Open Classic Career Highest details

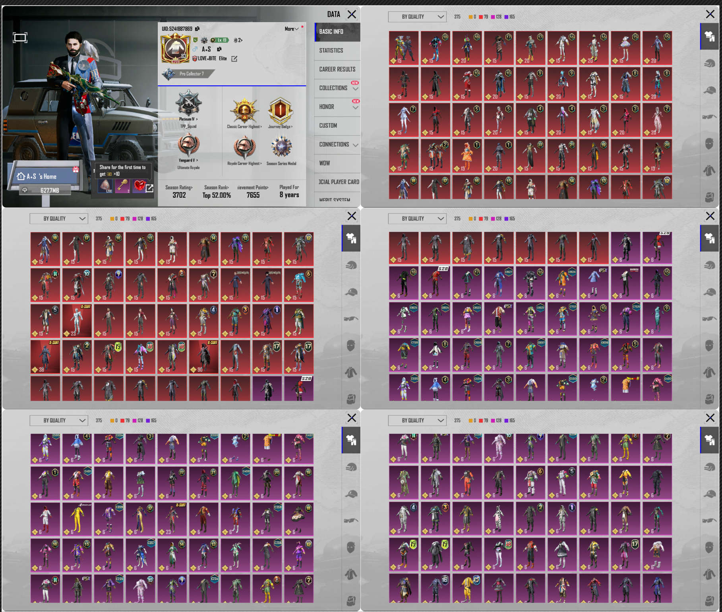click(244, 113)
